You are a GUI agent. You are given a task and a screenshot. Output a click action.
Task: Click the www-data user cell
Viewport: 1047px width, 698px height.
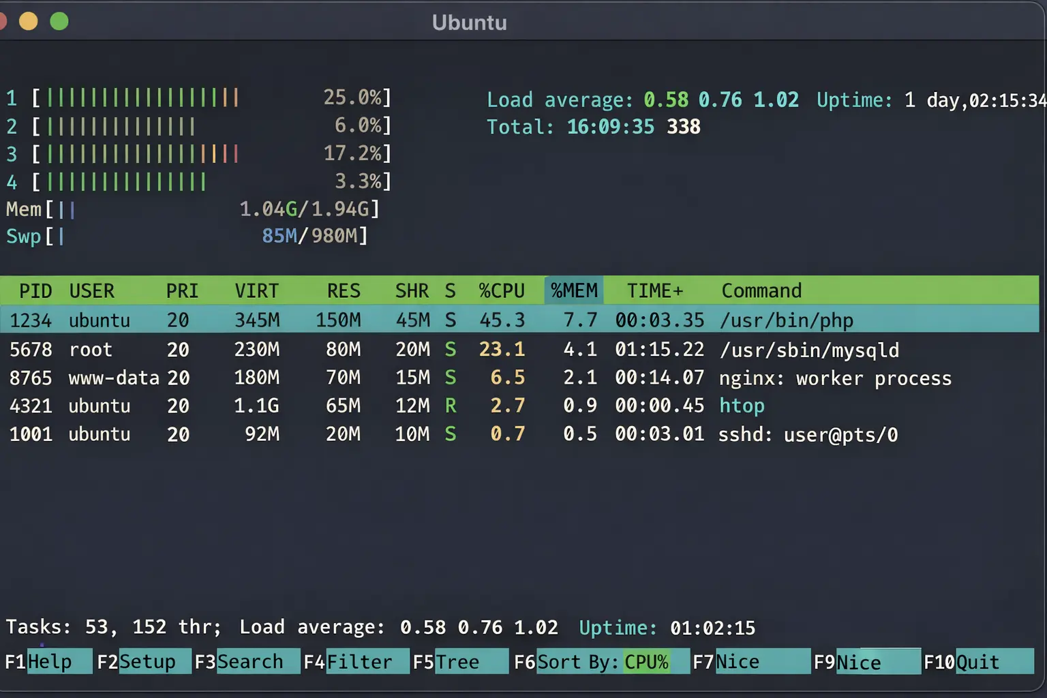[x=114, y=378]
